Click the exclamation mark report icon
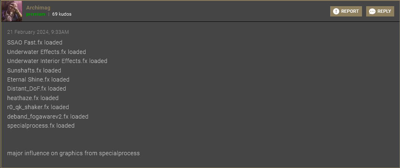The width and height of the screenshot is (400, 168). [x=336, y=12]
